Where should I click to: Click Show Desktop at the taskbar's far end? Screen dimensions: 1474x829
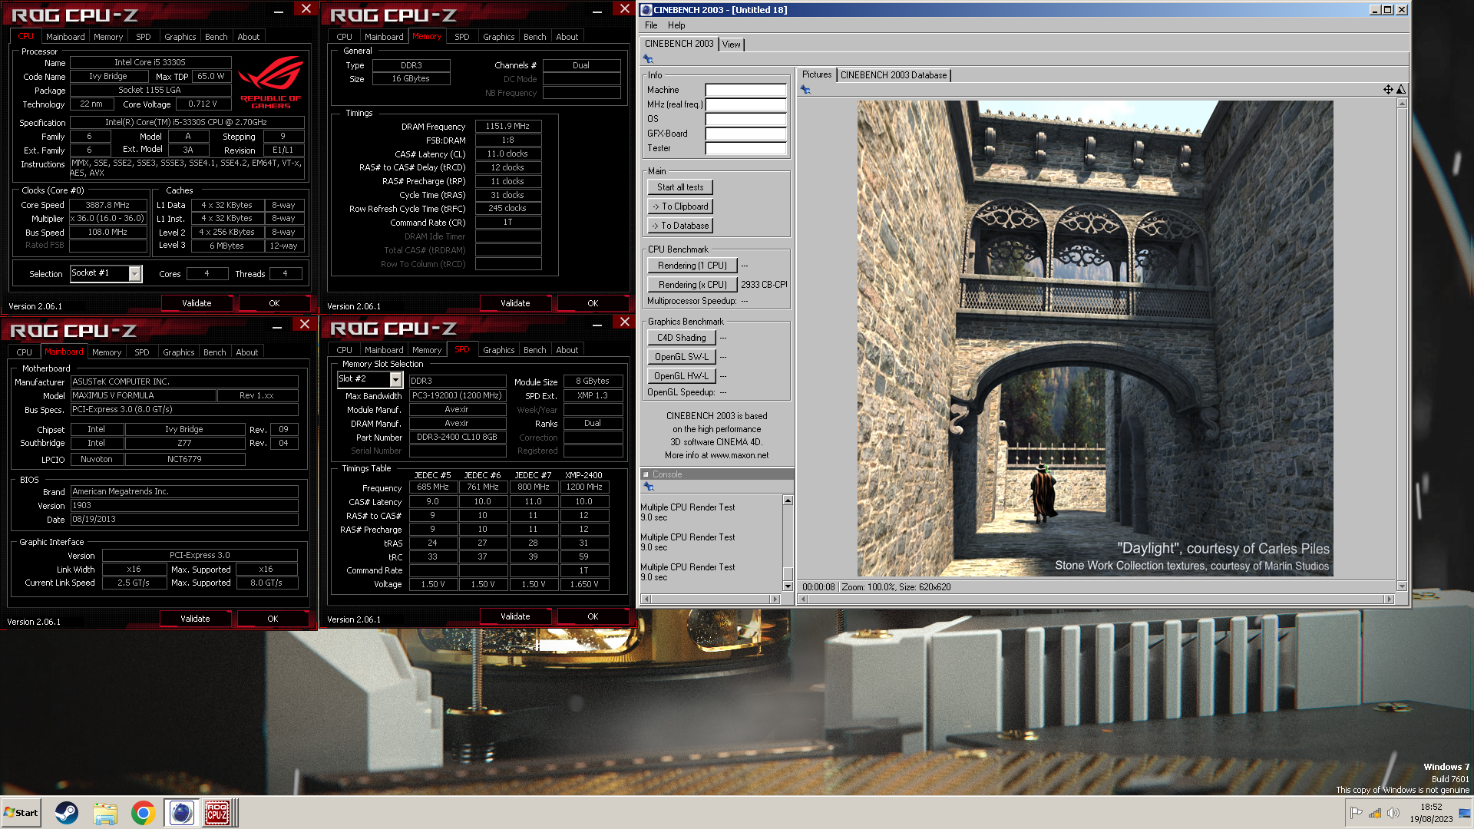tap(1465, 813)
